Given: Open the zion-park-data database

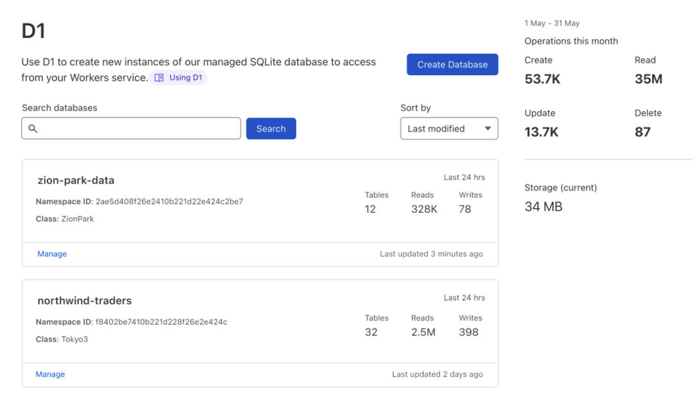Looking at the screenshot, I should point(76,181).
